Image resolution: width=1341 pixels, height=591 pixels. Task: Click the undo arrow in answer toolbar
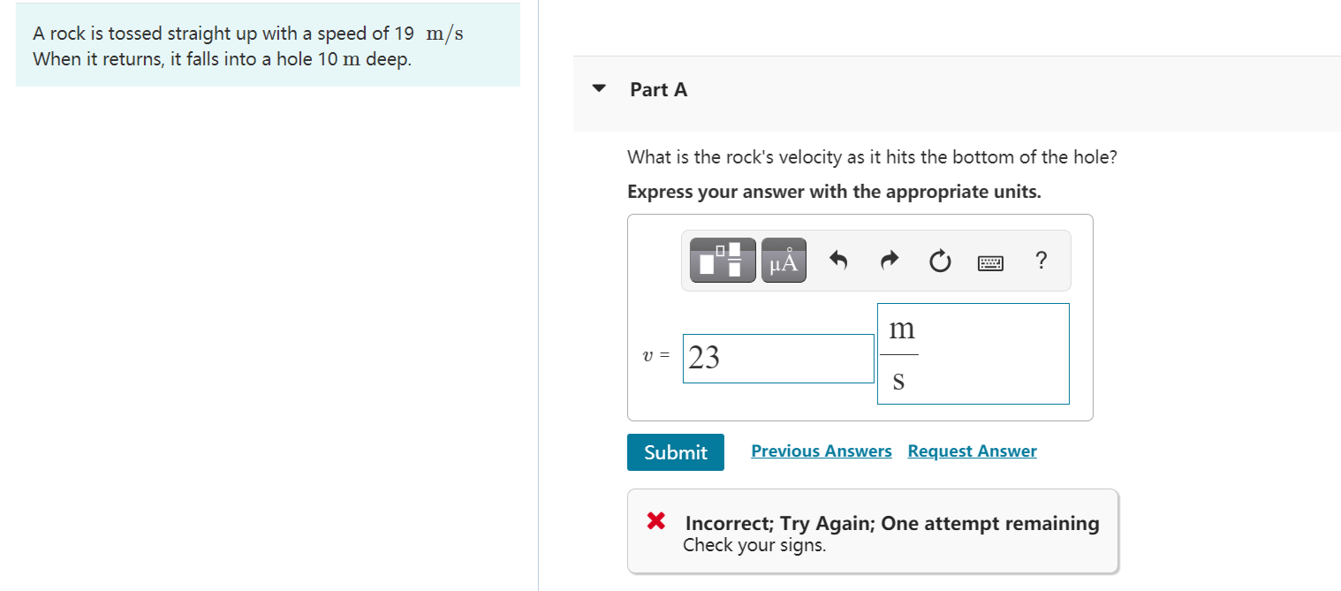[x=837, y=260]
